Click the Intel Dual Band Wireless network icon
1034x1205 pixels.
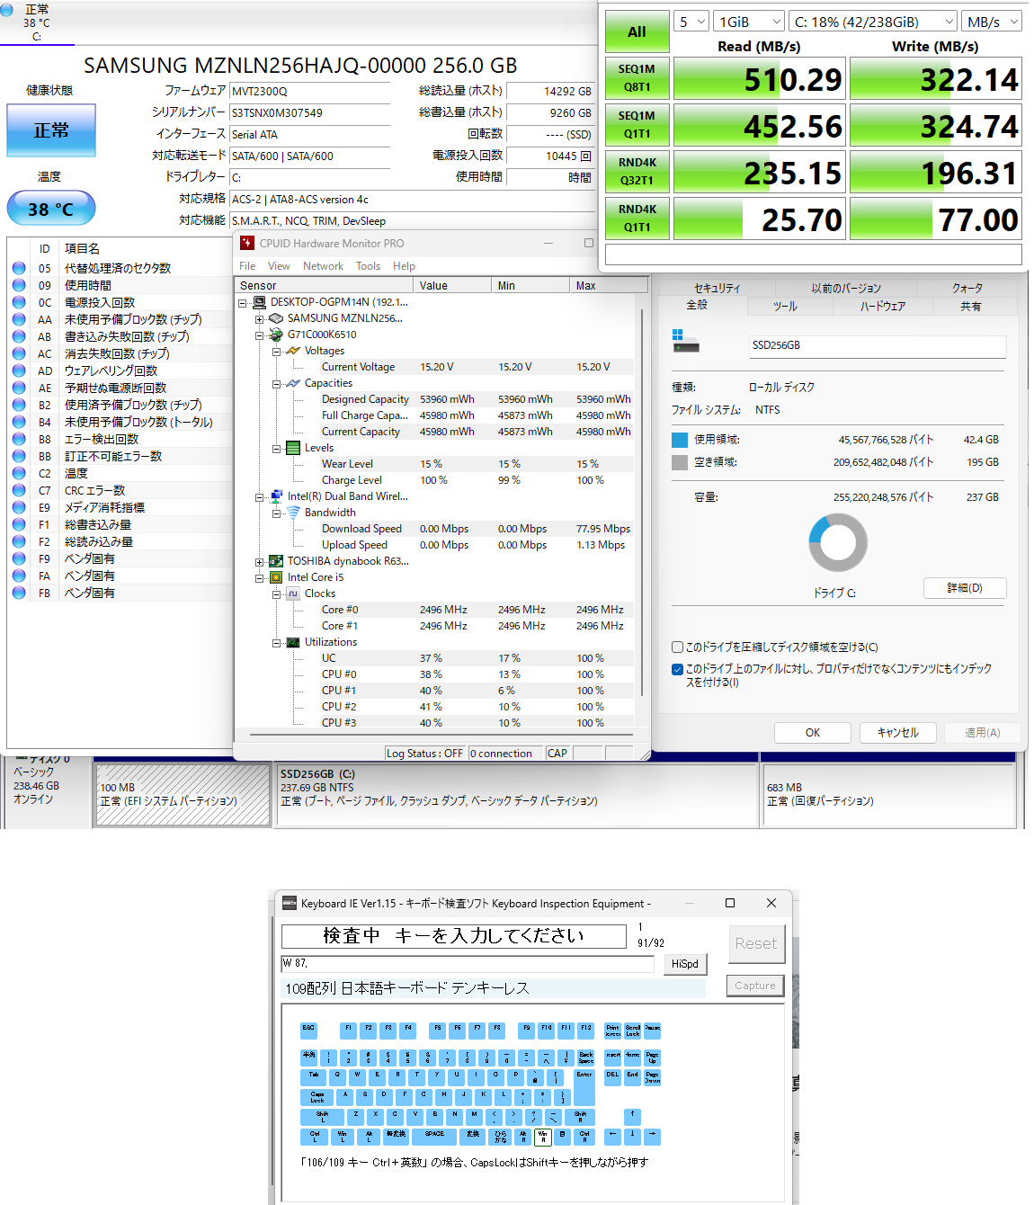click(x=277, y=496)
